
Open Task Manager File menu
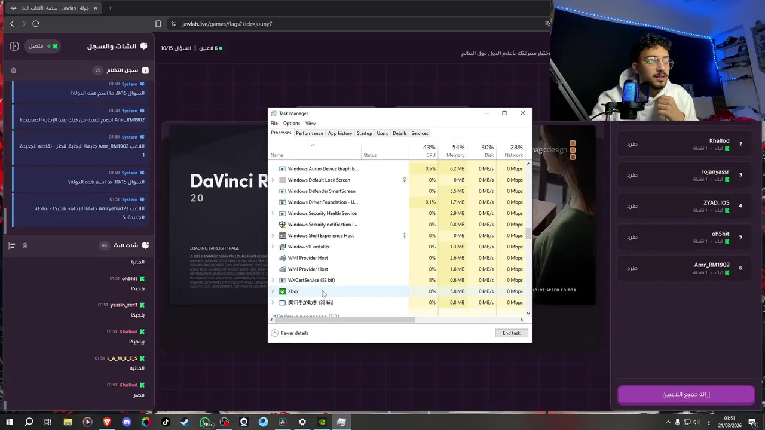pos(274,124)
